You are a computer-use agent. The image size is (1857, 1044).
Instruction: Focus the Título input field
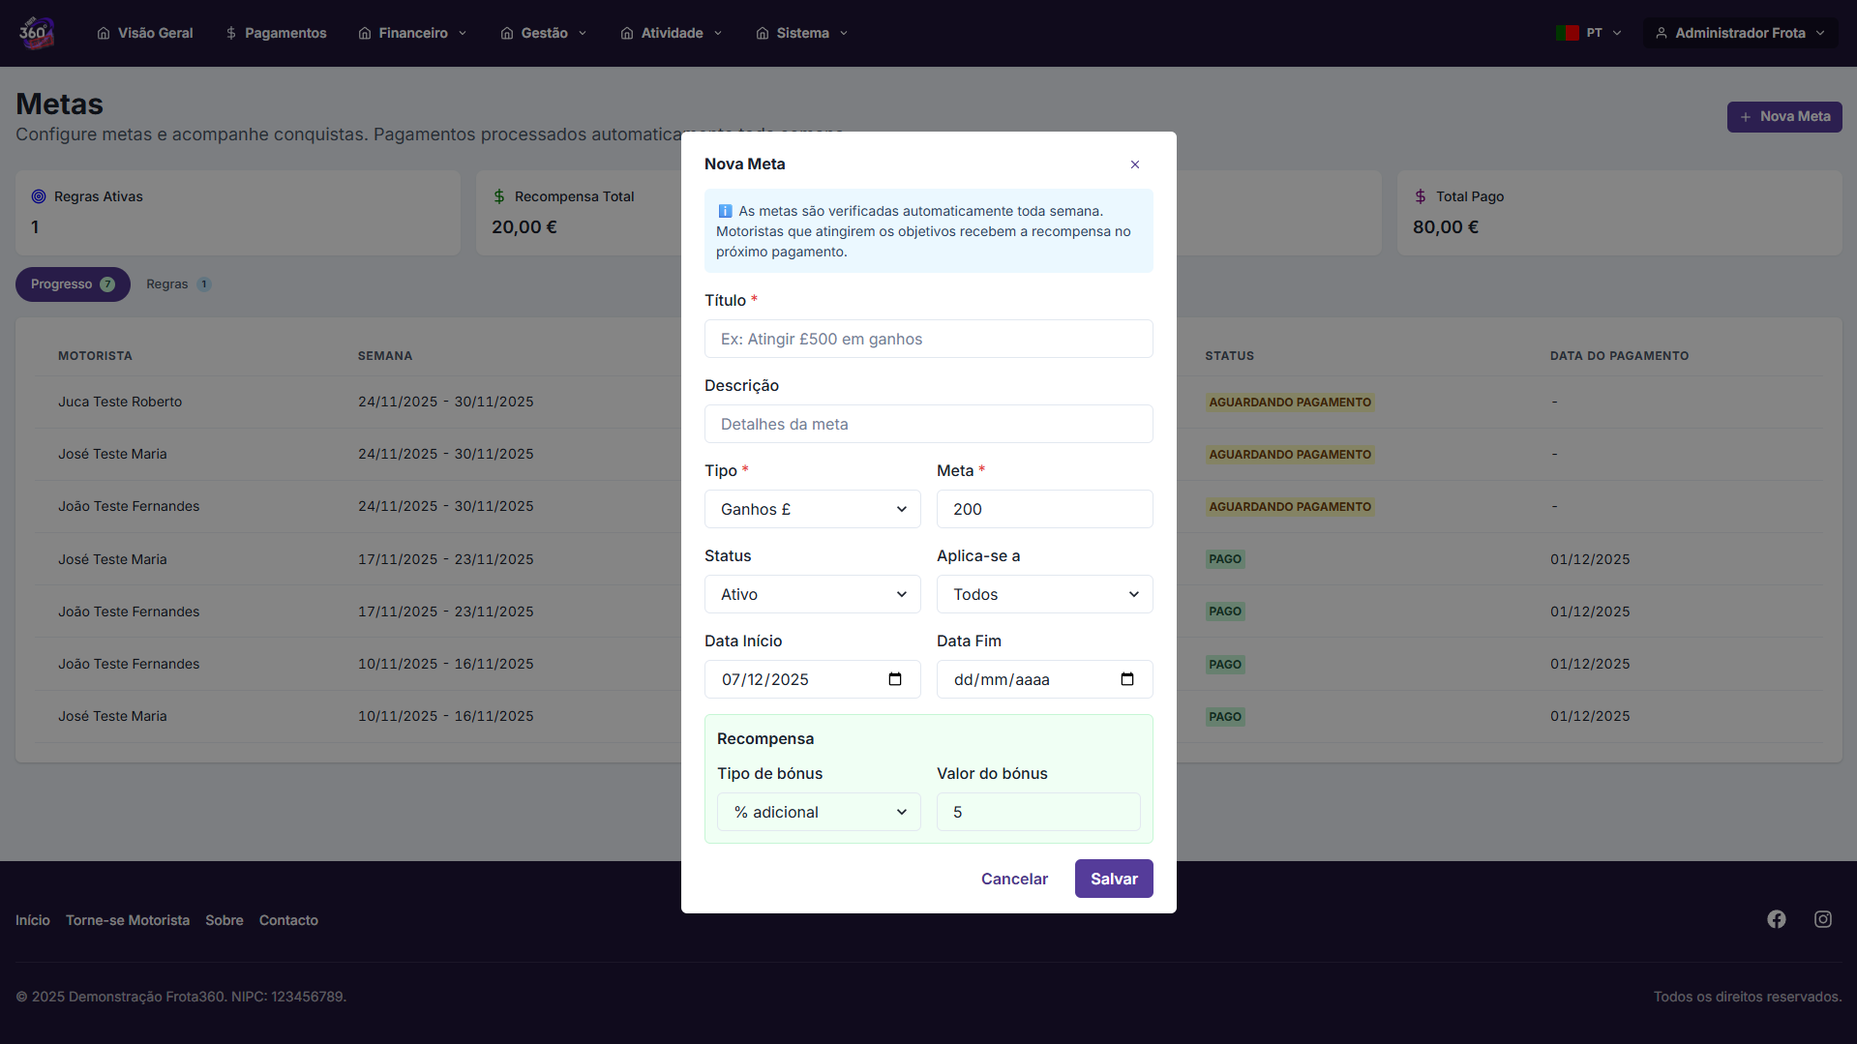click(x=928, y=339)
